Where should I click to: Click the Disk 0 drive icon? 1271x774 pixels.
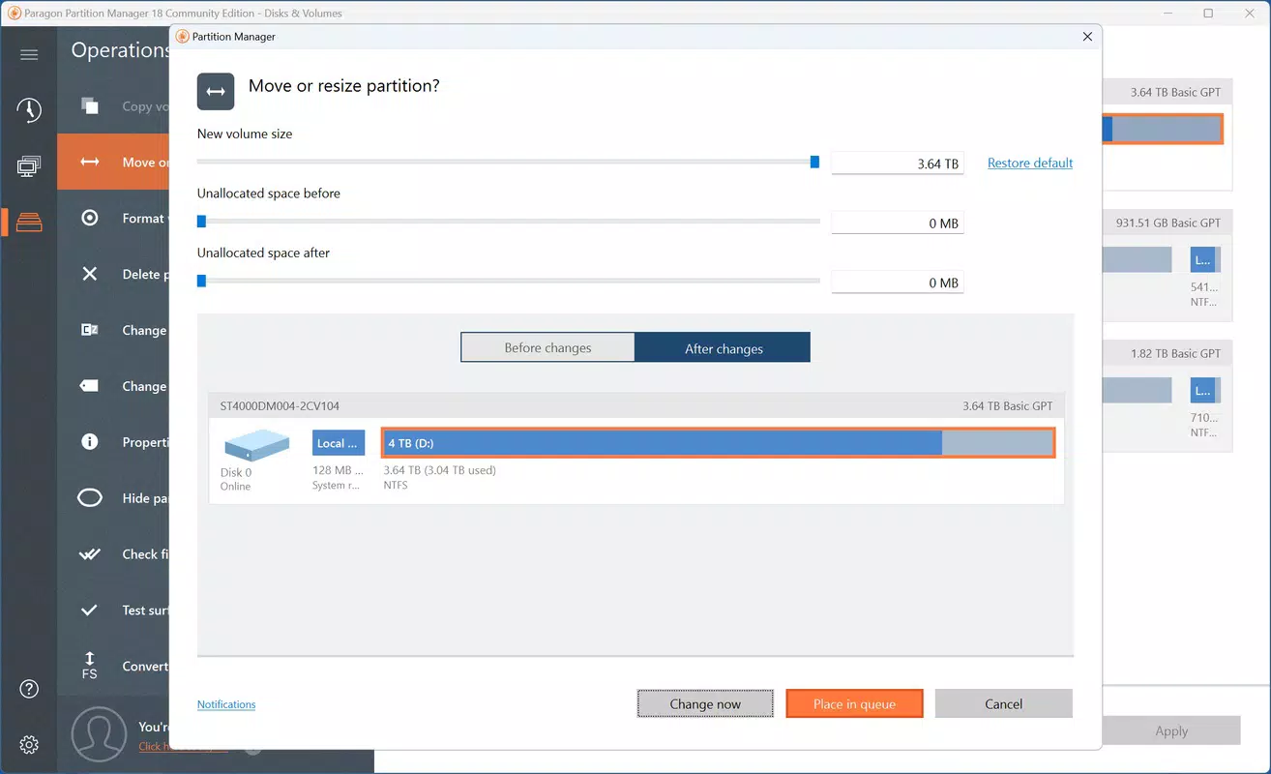[256, 444]
